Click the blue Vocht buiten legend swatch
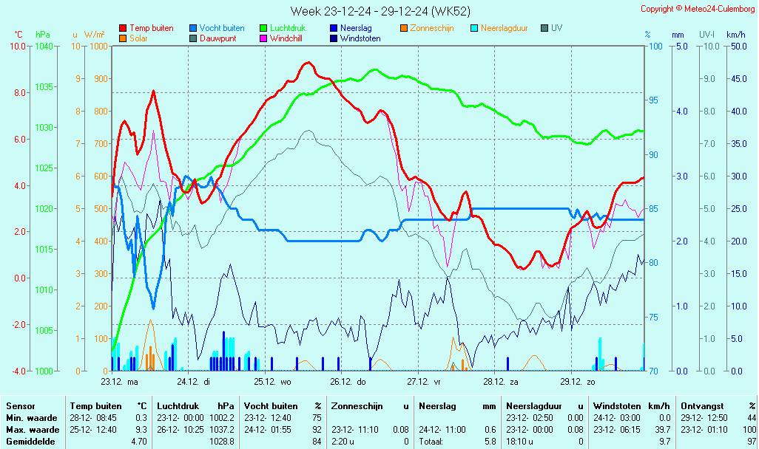 click(x=193, y=28)
